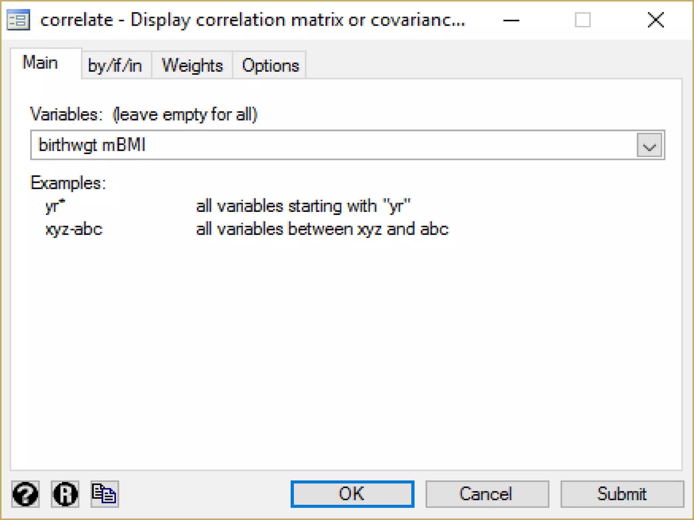Switch to the Weights tab

tap(192, 65)
